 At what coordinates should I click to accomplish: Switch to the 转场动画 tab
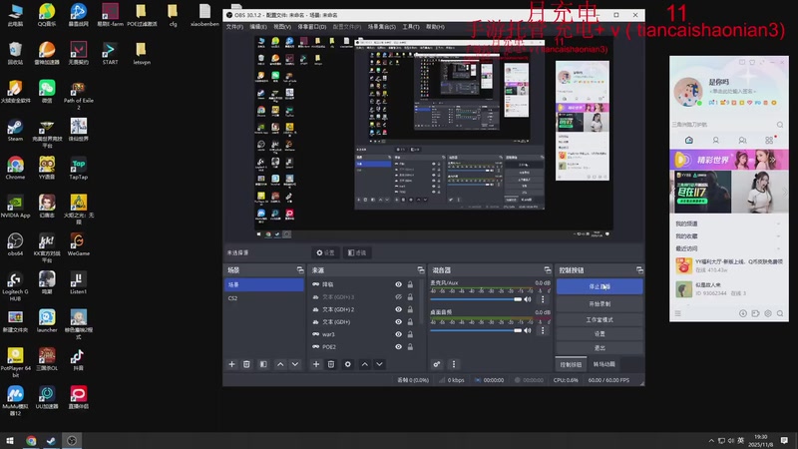[606, 365]
